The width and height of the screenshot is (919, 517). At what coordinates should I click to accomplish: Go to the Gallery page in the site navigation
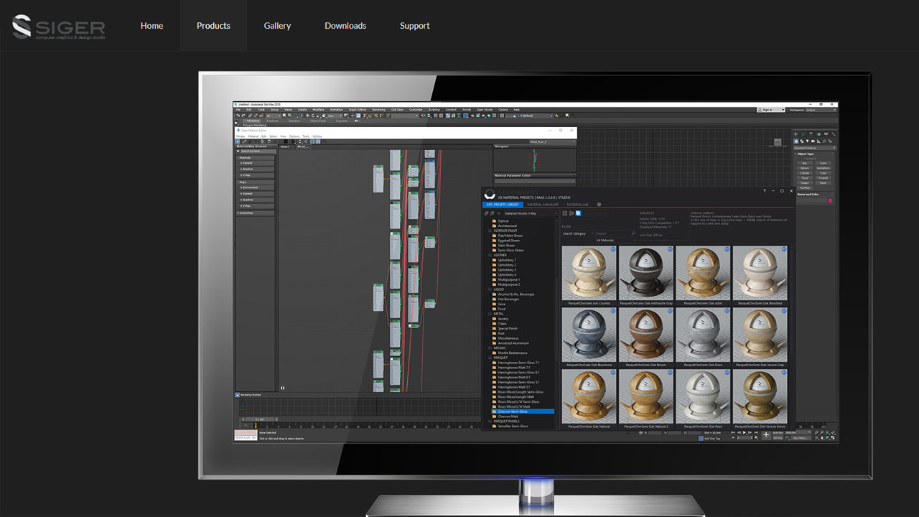tap(277, 25)
